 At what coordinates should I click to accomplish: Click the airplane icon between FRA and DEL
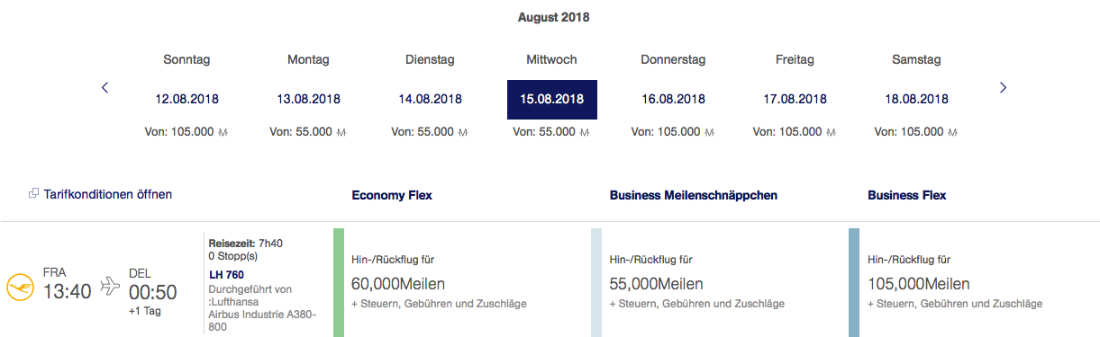[x=110, y=287]
